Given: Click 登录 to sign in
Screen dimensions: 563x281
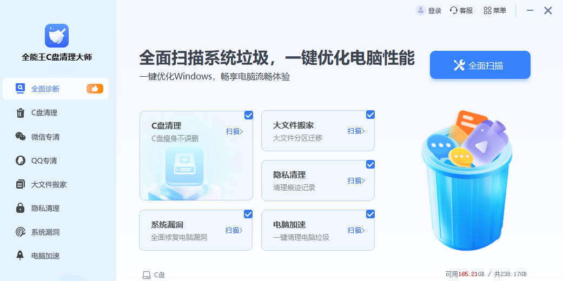Looking at the screenshot, I should 428,10.
